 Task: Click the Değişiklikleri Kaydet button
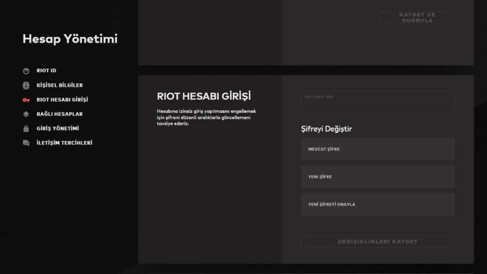click(378, 241)
